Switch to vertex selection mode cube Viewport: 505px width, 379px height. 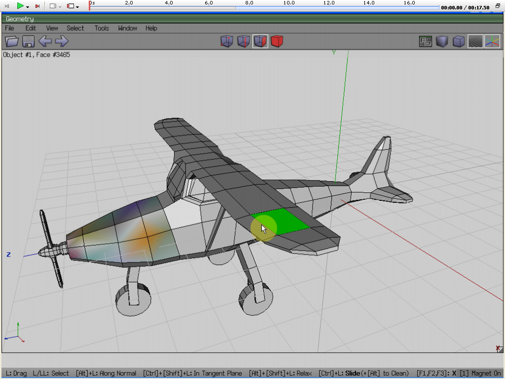pos(226,41)
